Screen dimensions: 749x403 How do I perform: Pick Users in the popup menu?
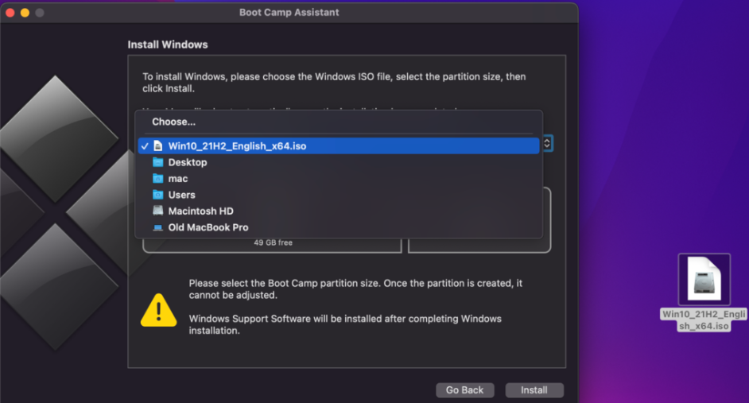click(339, 195)
